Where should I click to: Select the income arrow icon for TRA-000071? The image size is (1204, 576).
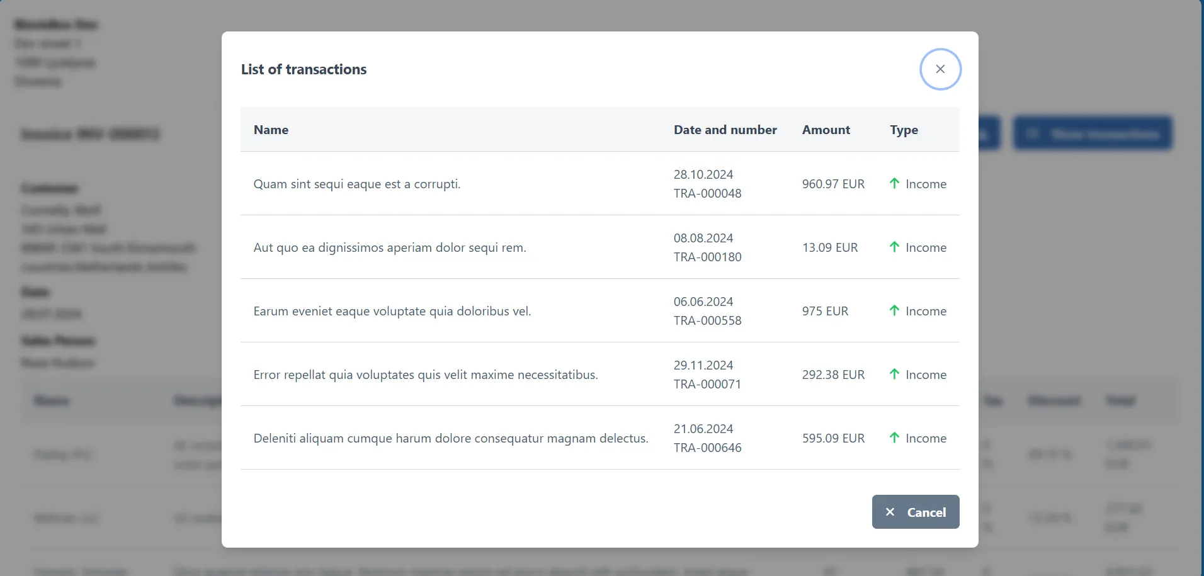(894, 374)
